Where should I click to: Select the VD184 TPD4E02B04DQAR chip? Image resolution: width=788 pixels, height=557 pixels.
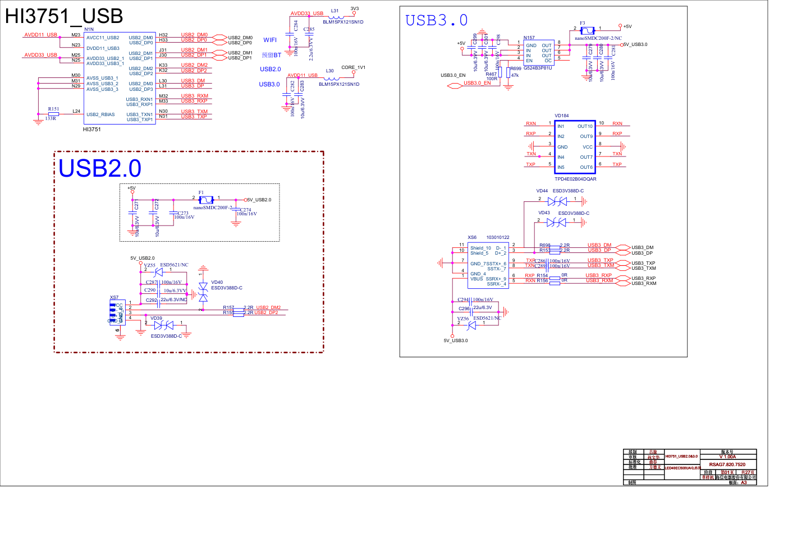point(575,146)
